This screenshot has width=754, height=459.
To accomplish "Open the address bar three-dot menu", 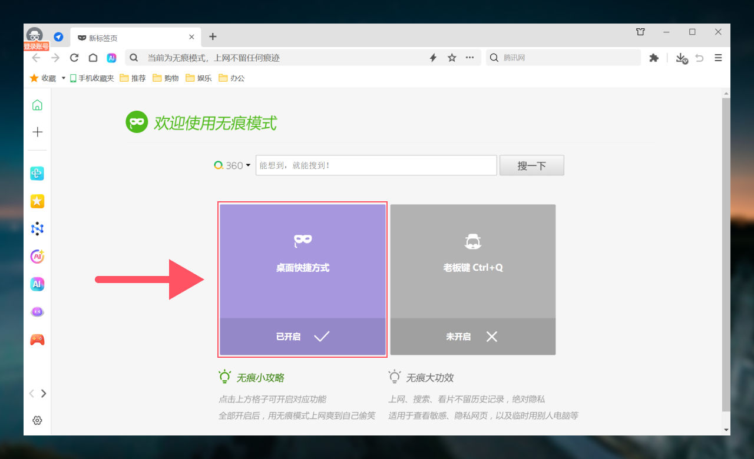I will point(469,58).
